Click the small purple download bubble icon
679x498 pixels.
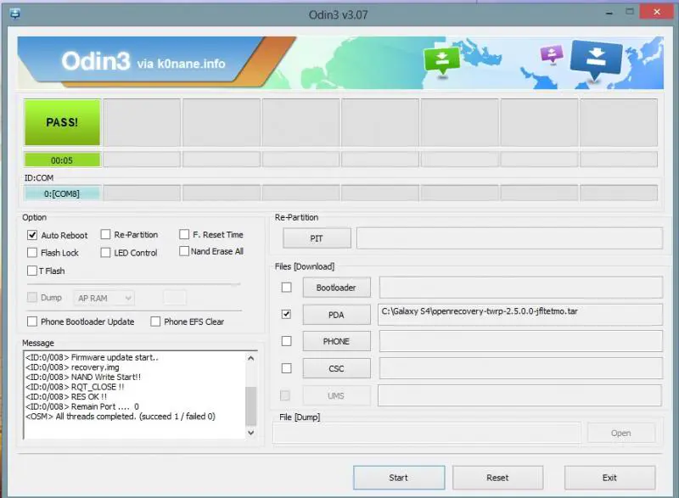pyautogui.click(x=552, y=55)
